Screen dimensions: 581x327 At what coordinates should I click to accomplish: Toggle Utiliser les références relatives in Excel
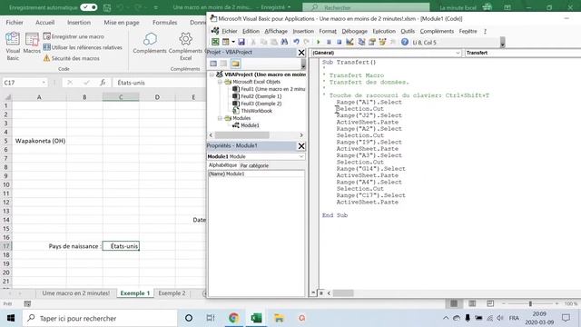[x=83, y=47]
